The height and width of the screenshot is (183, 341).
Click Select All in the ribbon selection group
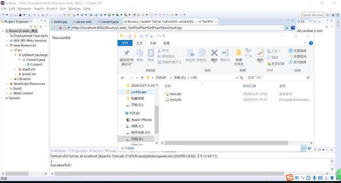(297, 51)
